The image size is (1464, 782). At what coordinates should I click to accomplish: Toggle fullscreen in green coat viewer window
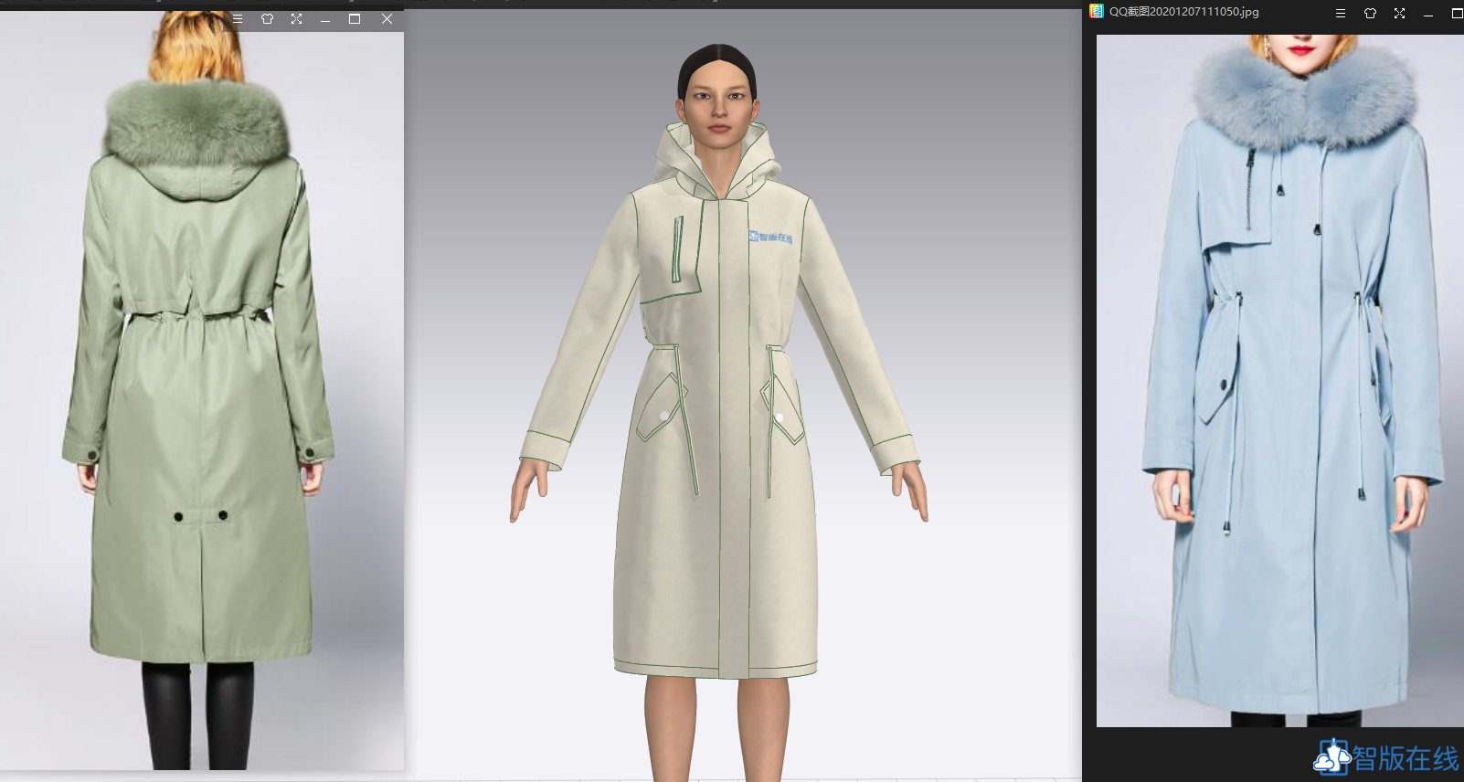tap(296, 18)
